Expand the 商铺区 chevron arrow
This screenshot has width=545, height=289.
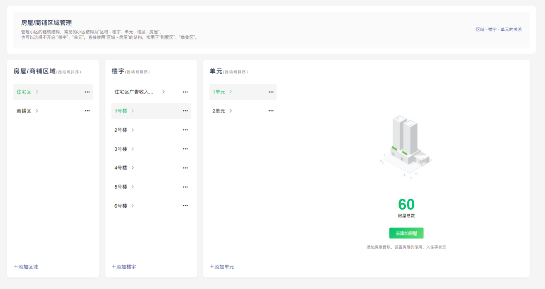pos(37,111)
